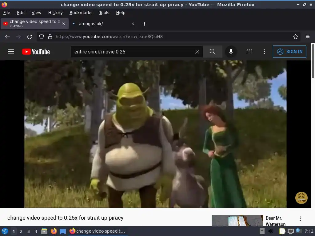Start voice search with the microphone

pyautogui.click(x=231, y=52)
